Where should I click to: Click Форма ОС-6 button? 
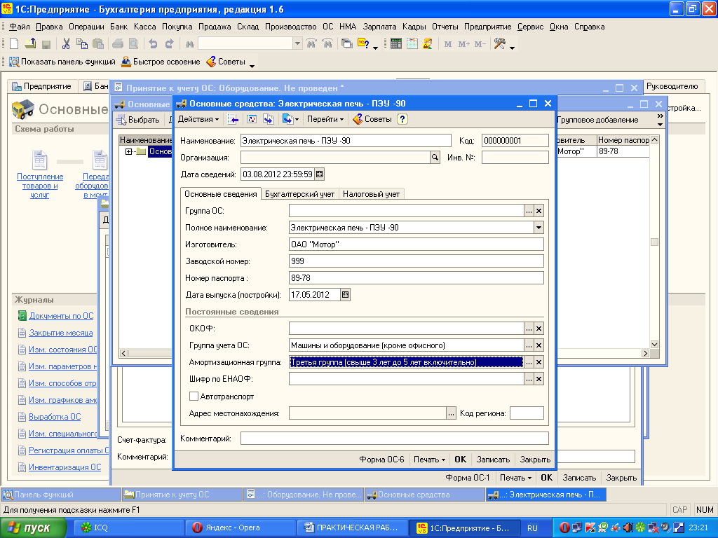tap(381, 460)
